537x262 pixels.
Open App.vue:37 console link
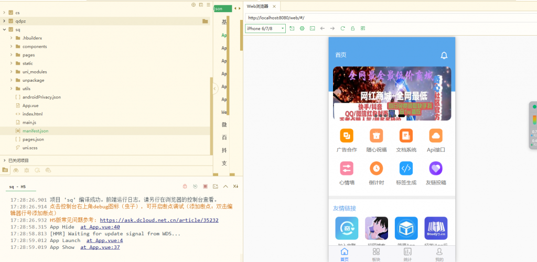[100, 247]
